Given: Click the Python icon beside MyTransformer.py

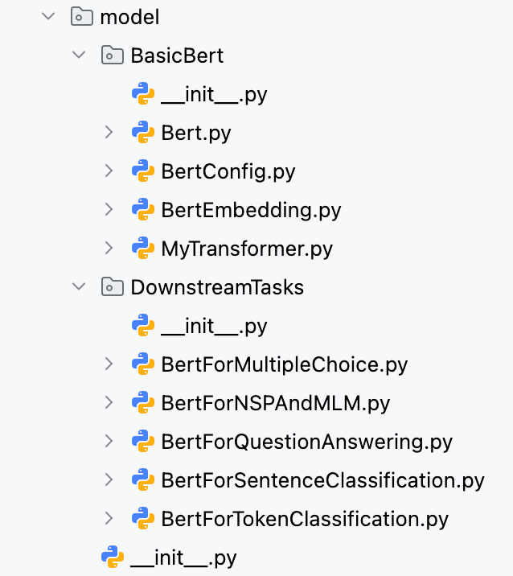Looking at the screenshot, I should click(x=143, y=248).
